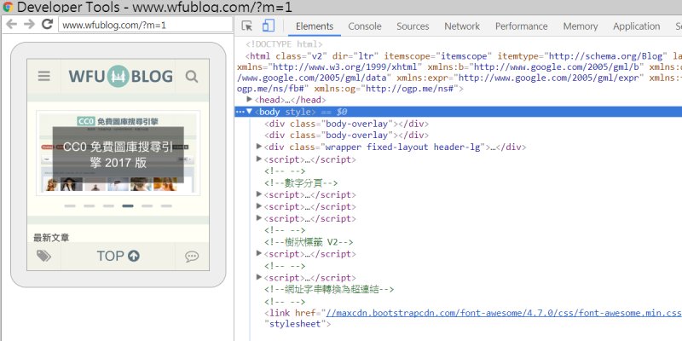The height and width of the screenshot is (341, 682).
Task: Click the 最新文章 heading
Action: click(51, 238)
